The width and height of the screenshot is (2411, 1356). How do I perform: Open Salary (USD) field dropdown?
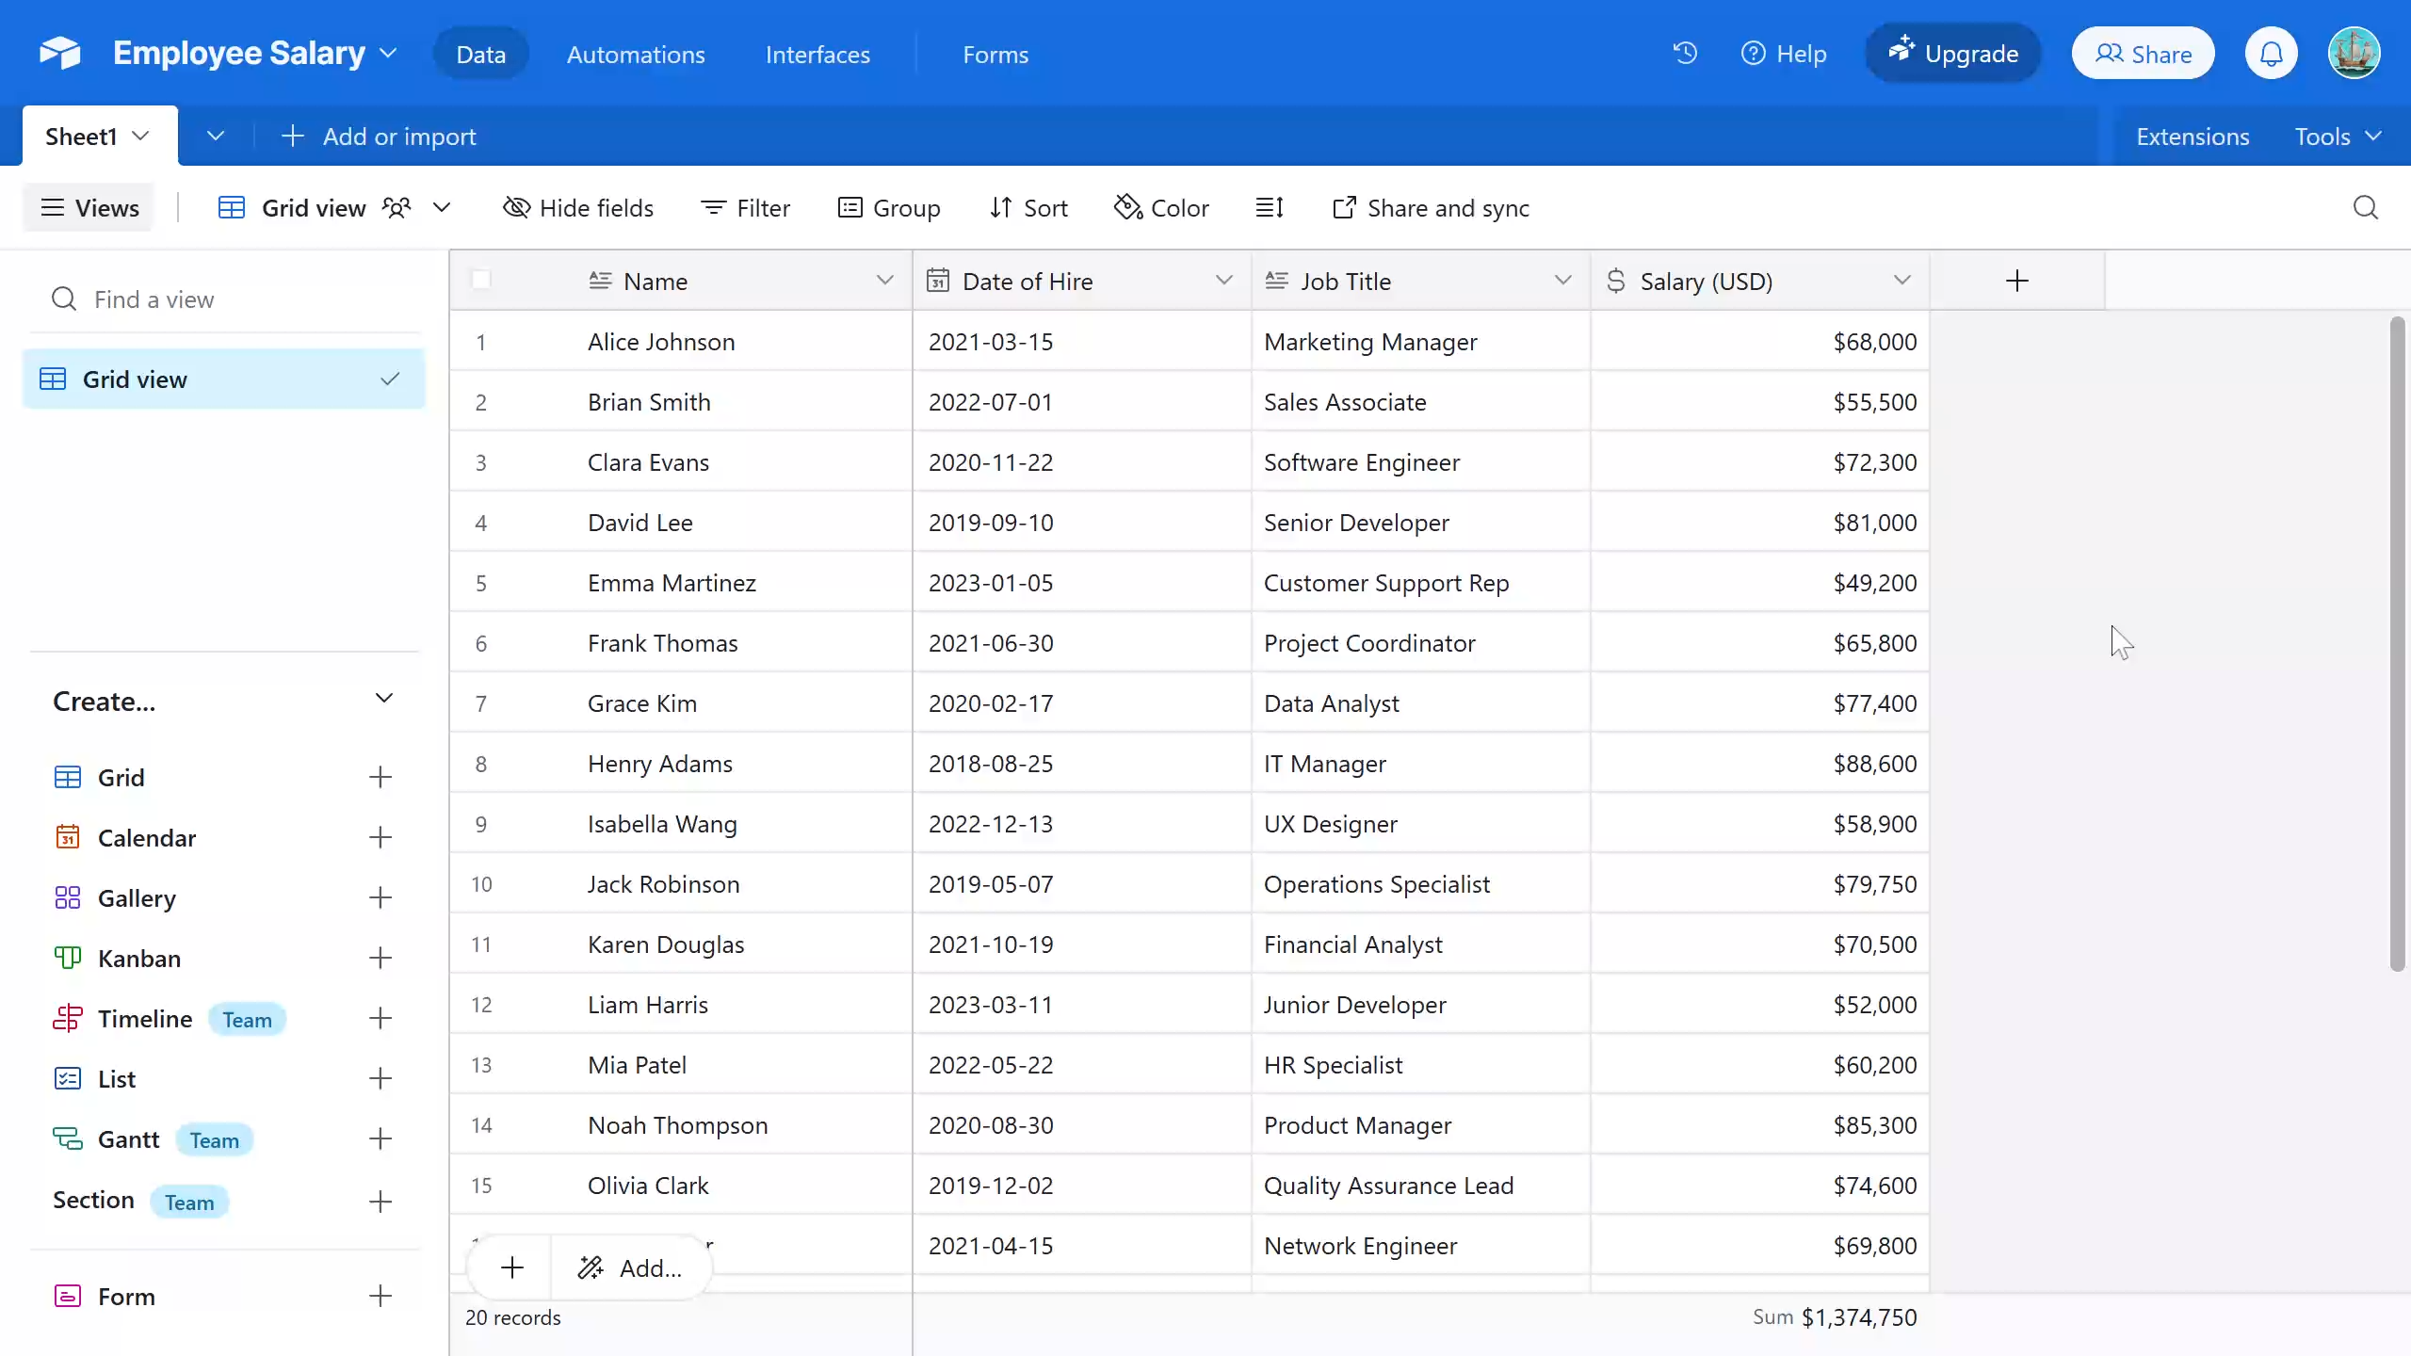[1901, 281]
